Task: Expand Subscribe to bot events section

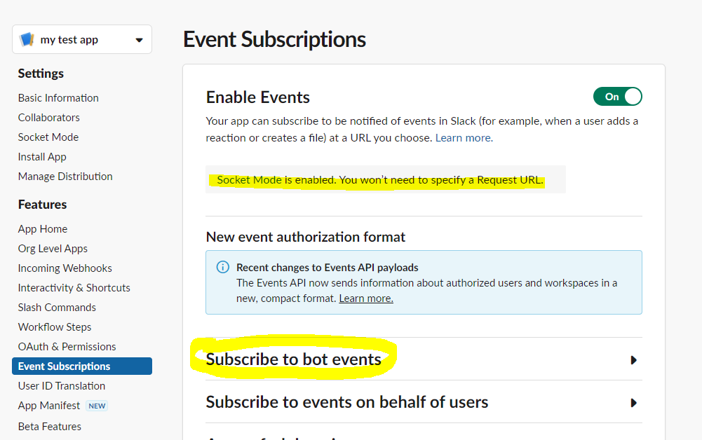Action: 633,360
